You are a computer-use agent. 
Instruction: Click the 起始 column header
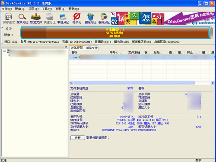(x=159, y=52)
